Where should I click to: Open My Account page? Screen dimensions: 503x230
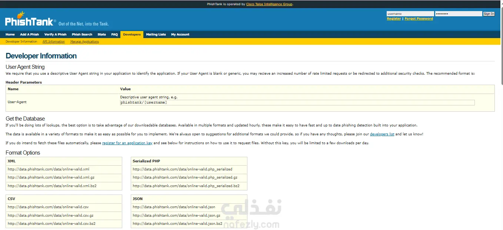coord(180,34)
